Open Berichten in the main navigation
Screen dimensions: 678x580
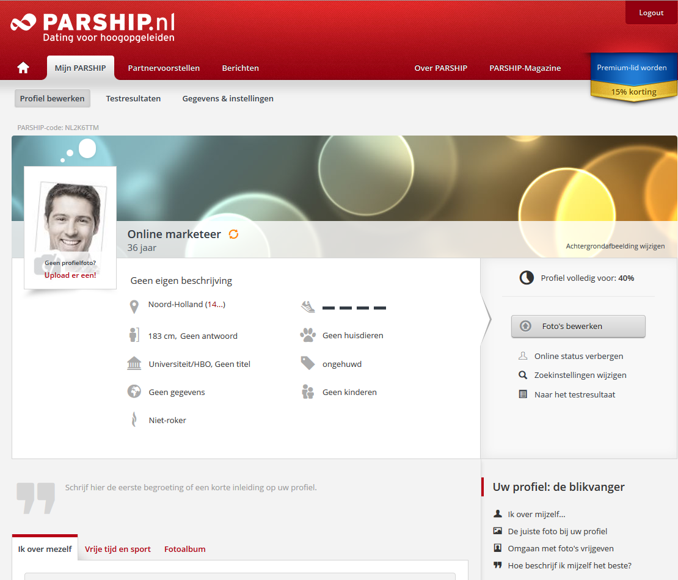pos(241,68)
